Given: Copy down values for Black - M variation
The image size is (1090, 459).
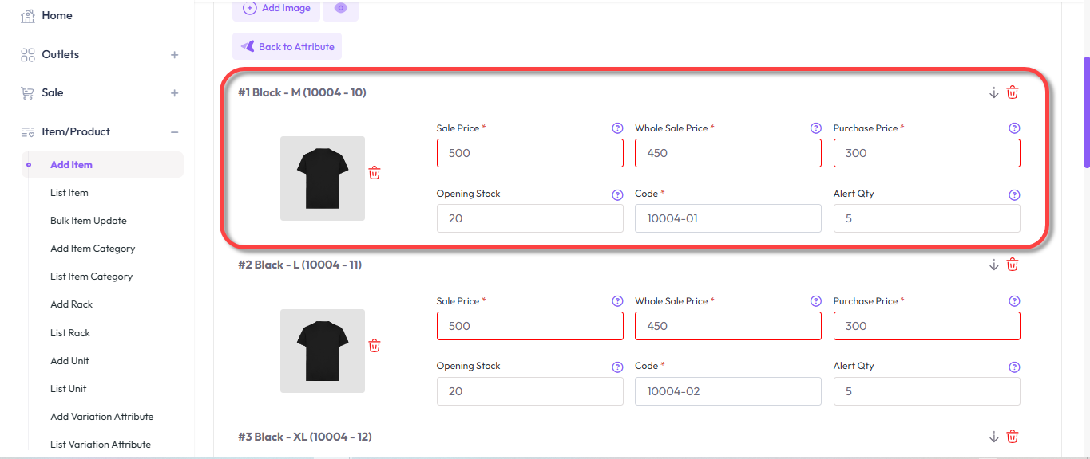Looking at the screenshot, I should [x=993, y=92].
